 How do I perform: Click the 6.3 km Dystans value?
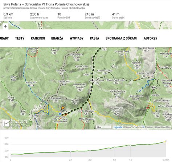(x=8, y=14)
